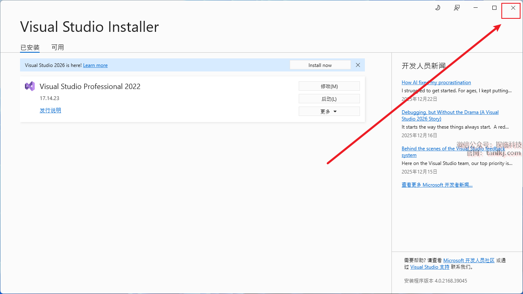523x294 pixels.
Task: Click the purple Visual Studio logo icon
Action: tap(30, 86)
